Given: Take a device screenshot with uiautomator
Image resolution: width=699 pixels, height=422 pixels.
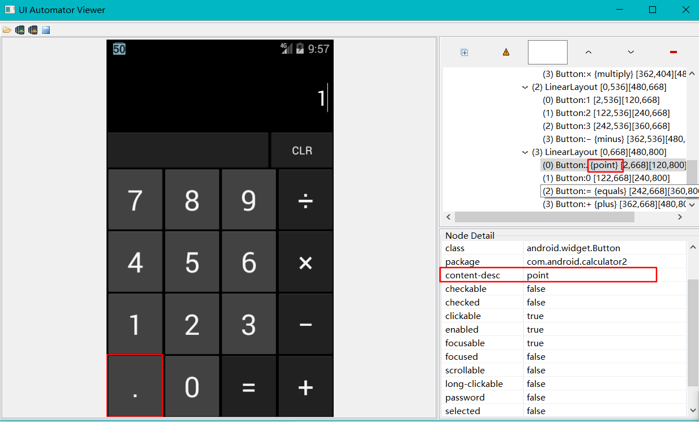Looking at the screenshot, I should click(x=20, y=29).
